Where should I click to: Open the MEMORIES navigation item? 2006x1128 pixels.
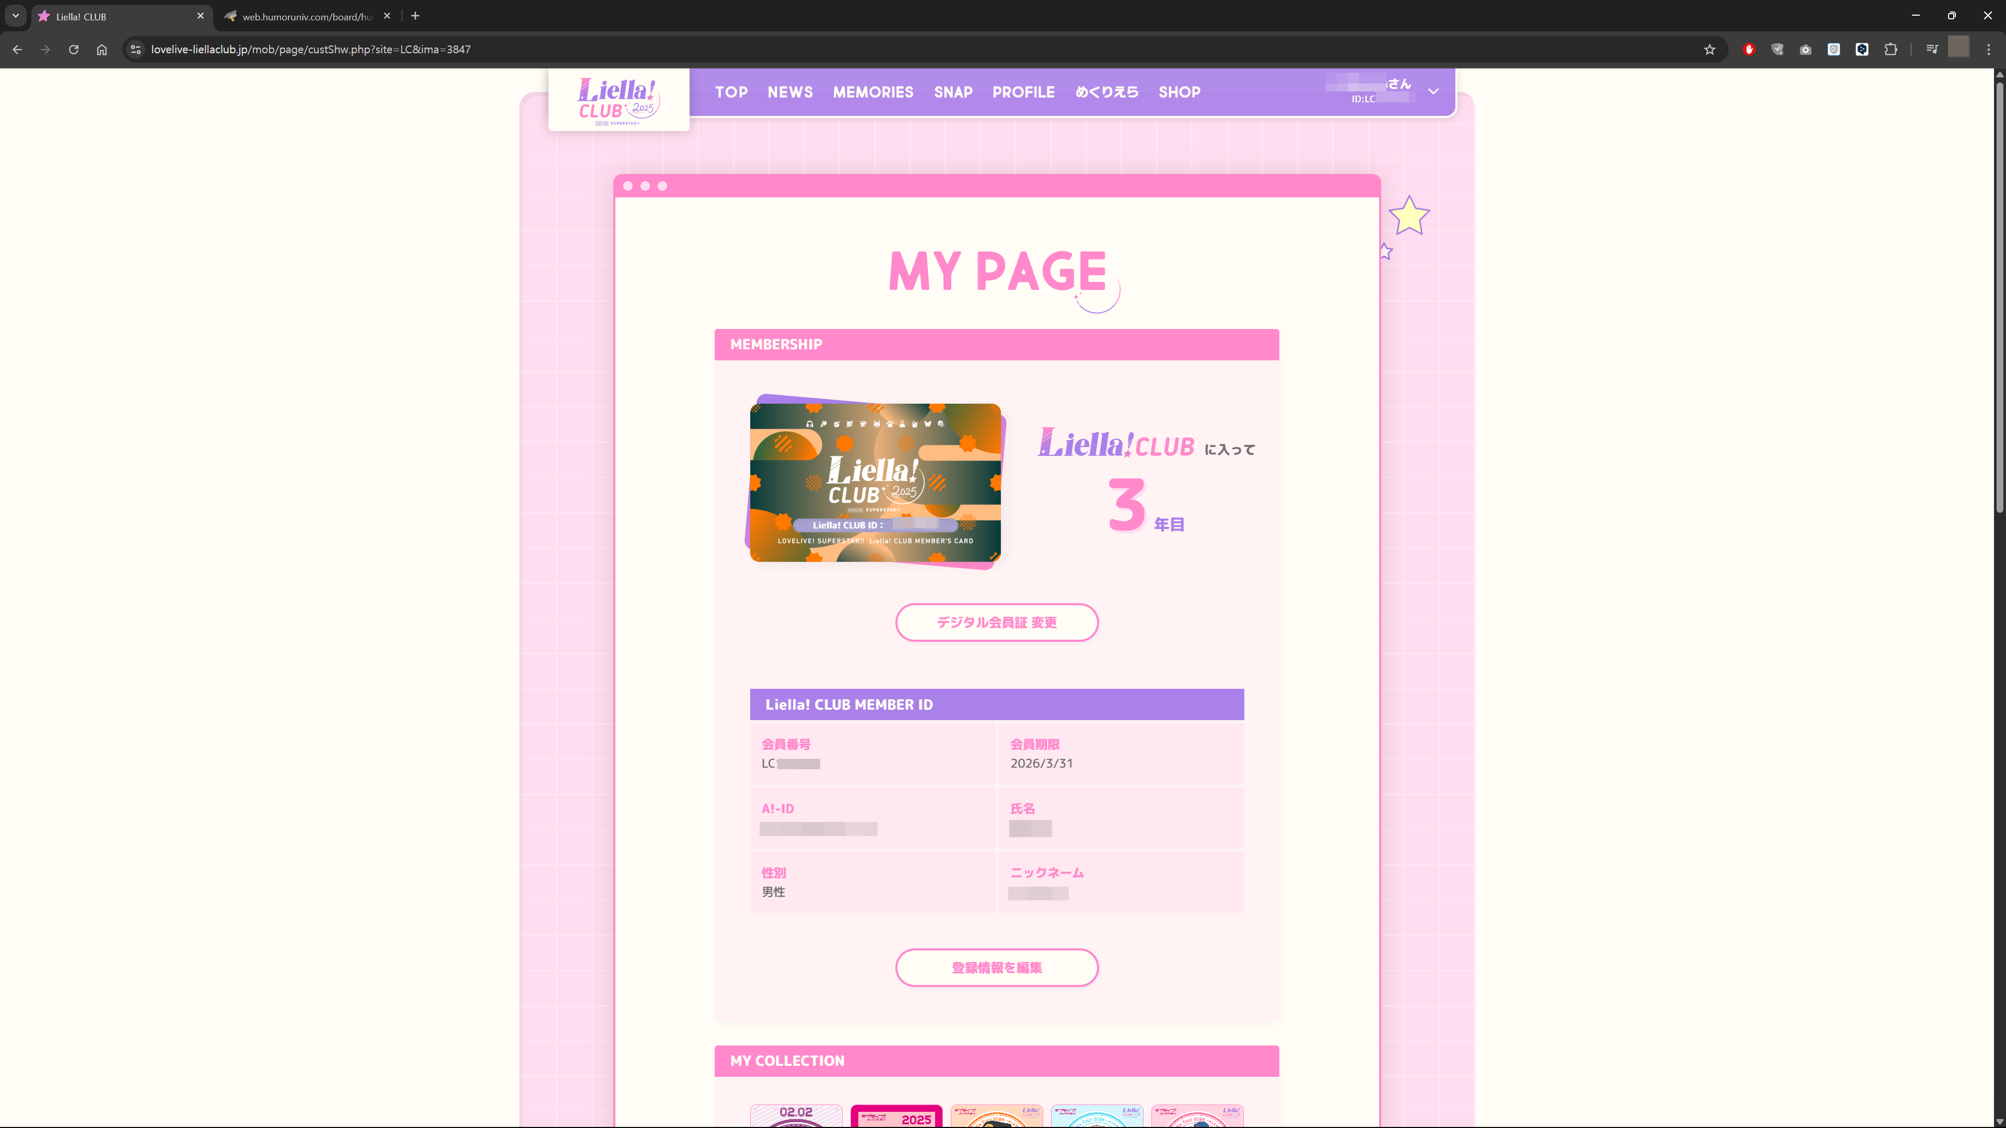(873, 92)
